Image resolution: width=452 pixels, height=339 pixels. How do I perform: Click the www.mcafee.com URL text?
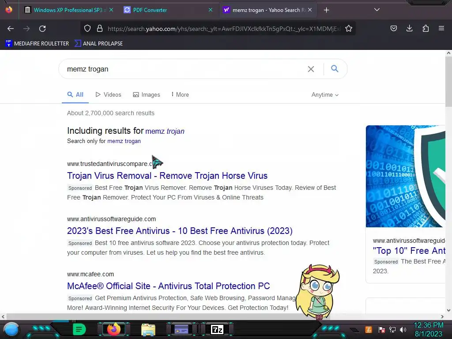click(x=90, y=274)
